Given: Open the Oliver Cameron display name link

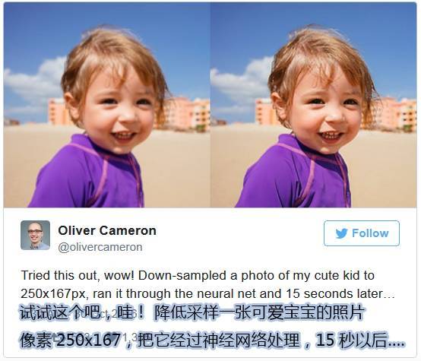Looking at the screenshot, I should pos(107,230).
